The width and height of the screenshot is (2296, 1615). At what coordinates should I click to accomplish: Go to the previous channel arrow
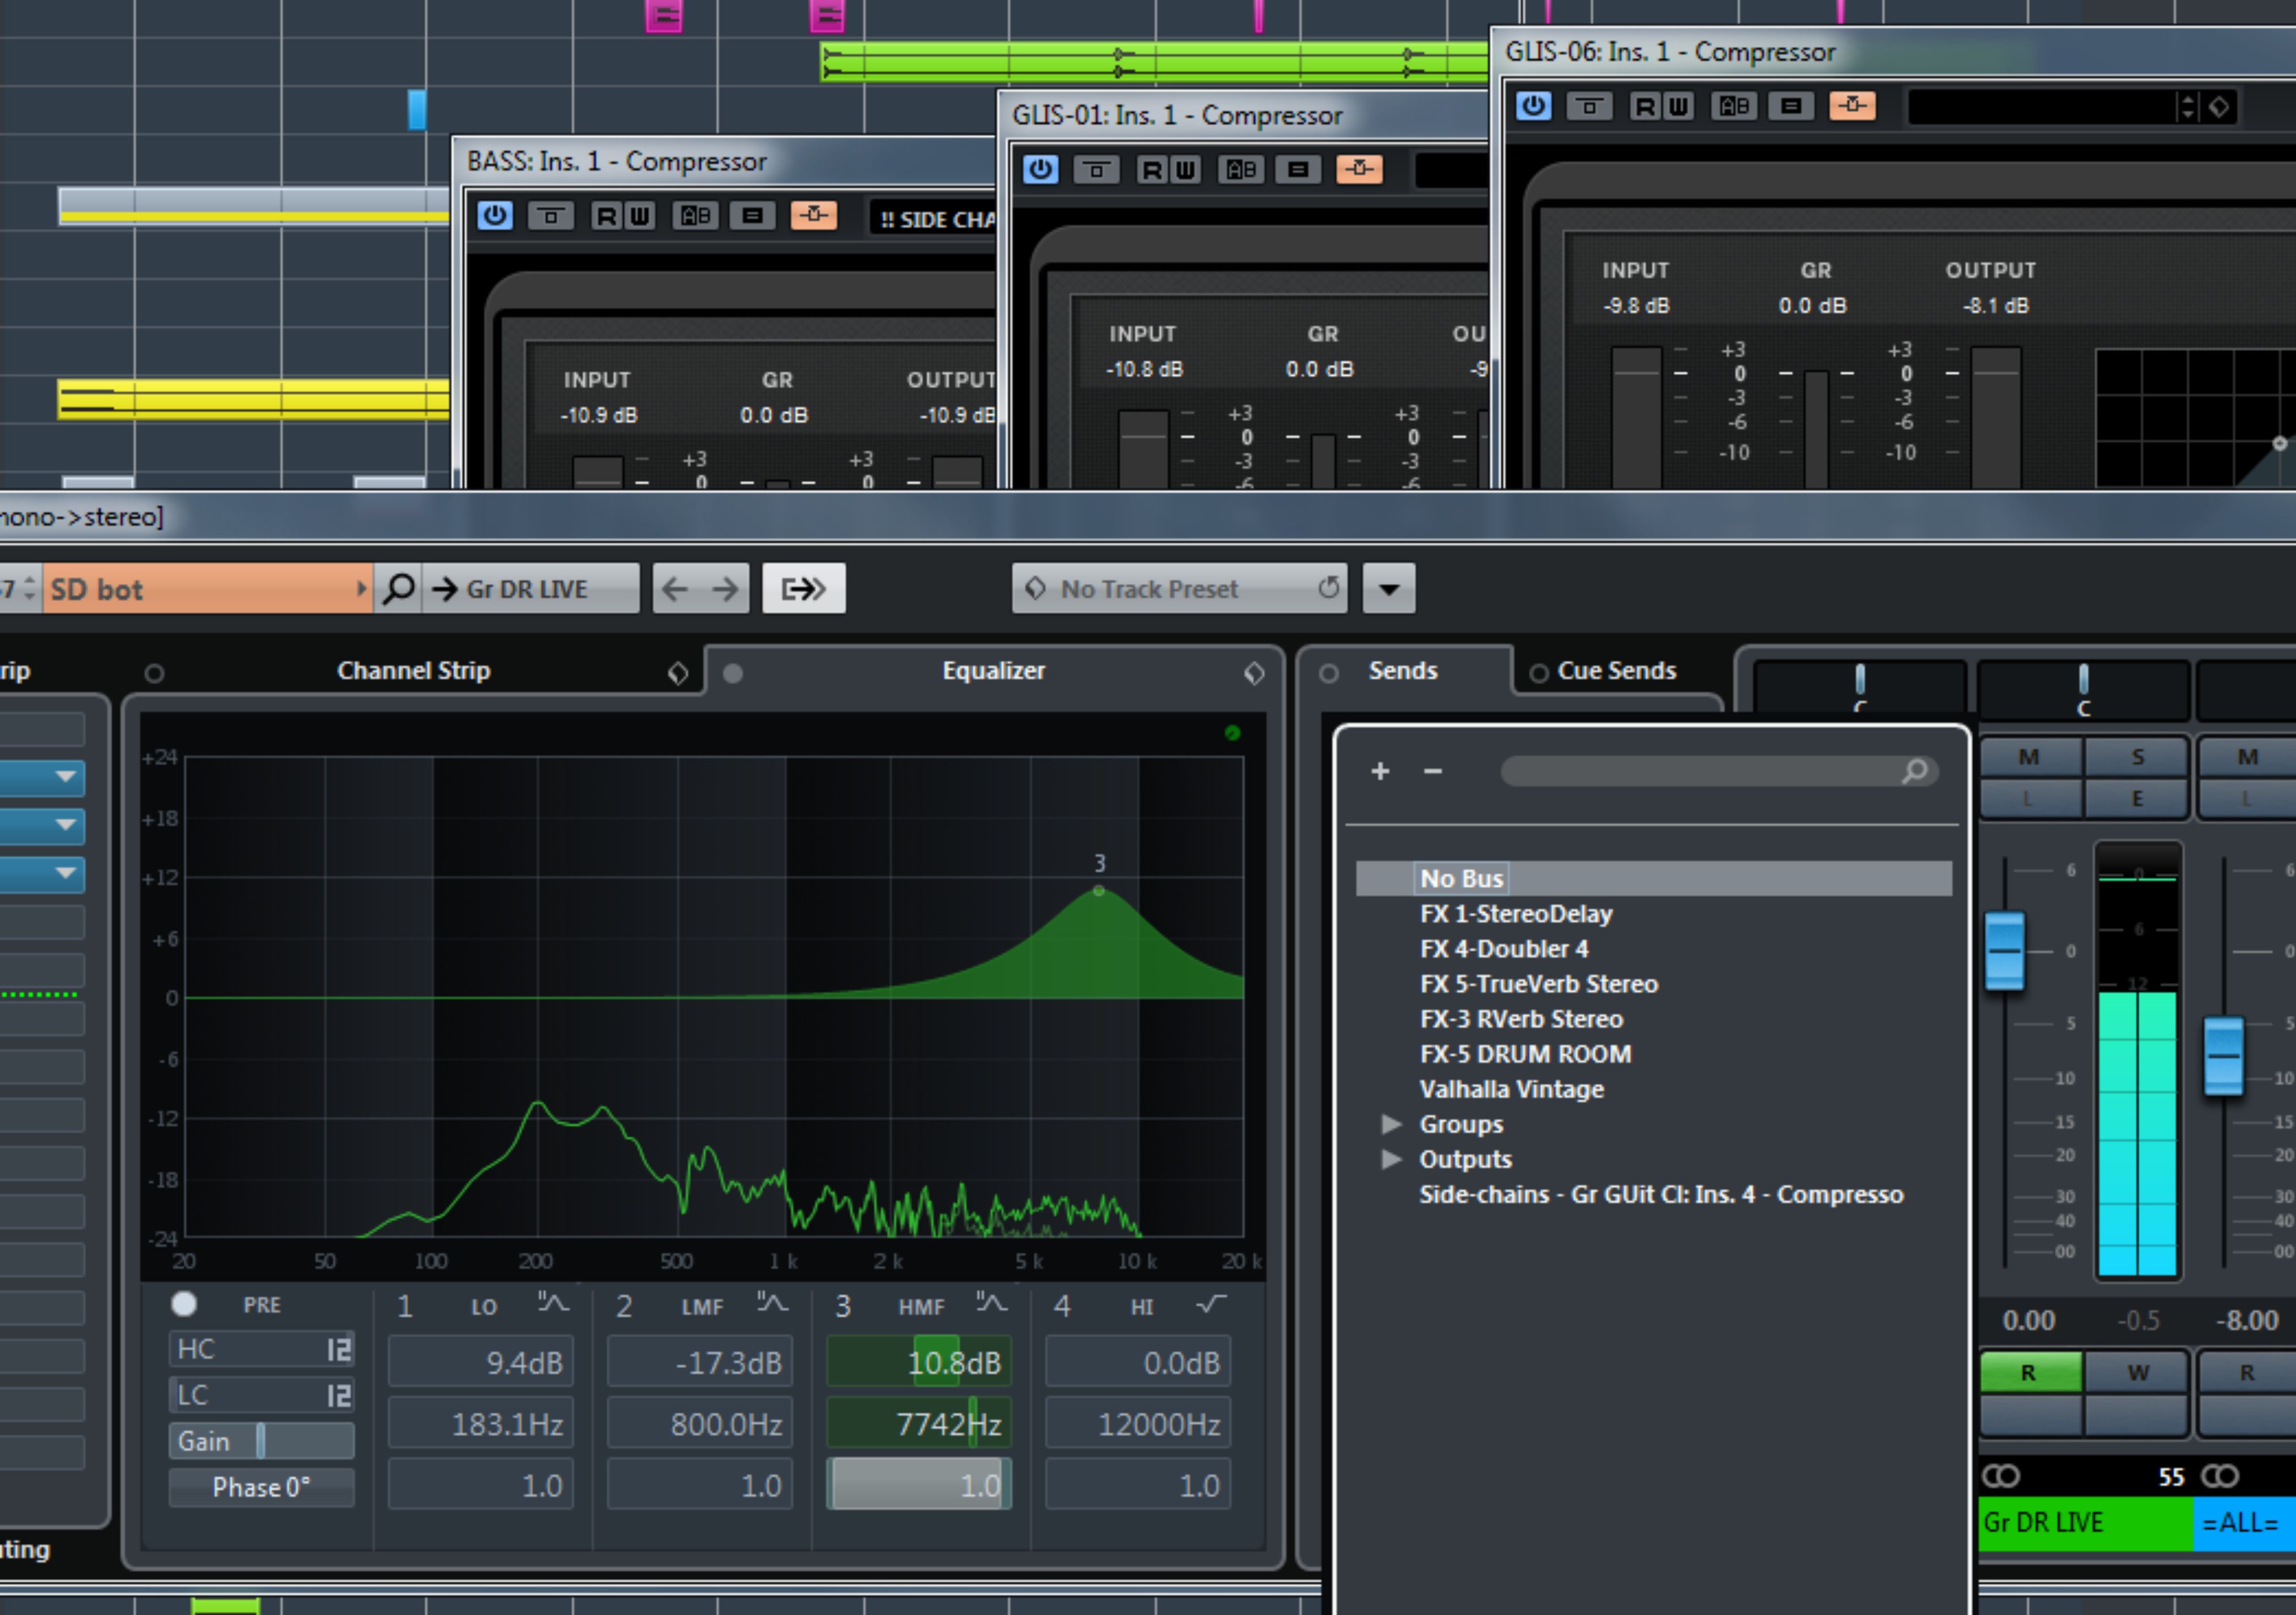click(676, 588)
